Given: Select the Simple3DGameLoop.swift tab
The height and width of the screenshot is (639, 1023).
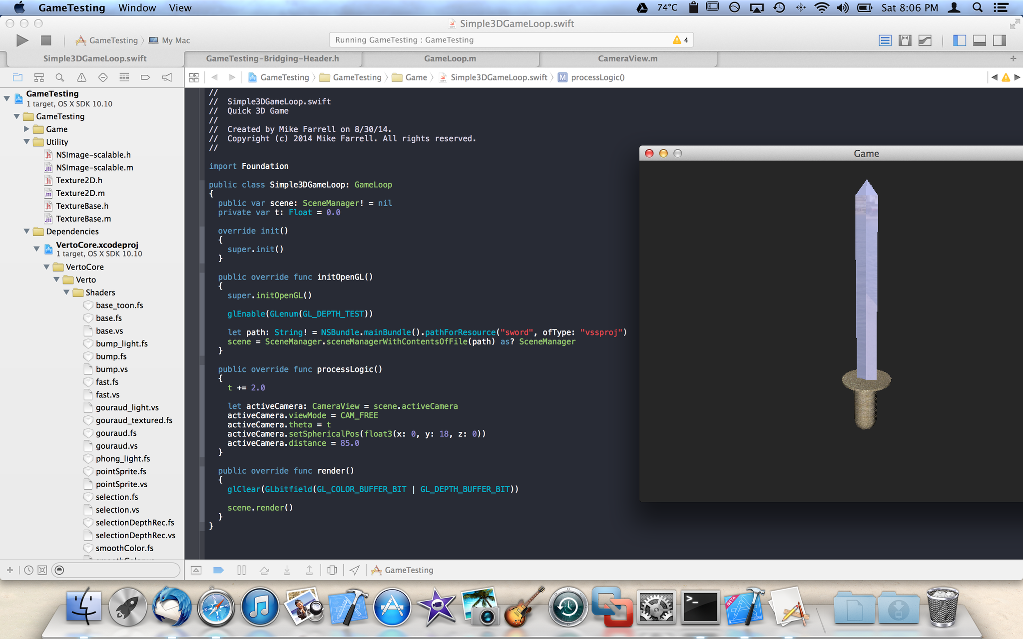Looking at the screenshot, I should click(x=95, y=58).
